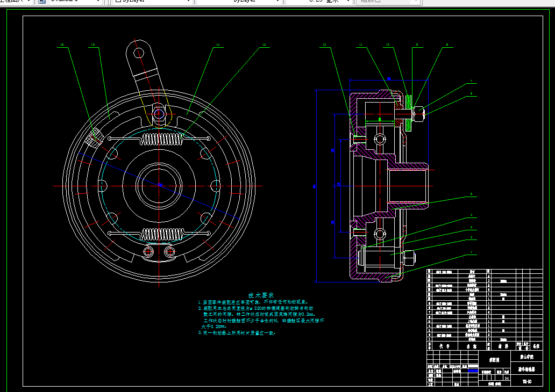Click the text style icon beside Standard
This screenshot has width=555, height=392.
click(42, 2)
